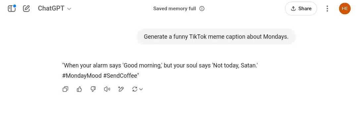This screenshot has height=123, width=358.
Task: Click the ChatGPT title label
Action: pos(51,9)
